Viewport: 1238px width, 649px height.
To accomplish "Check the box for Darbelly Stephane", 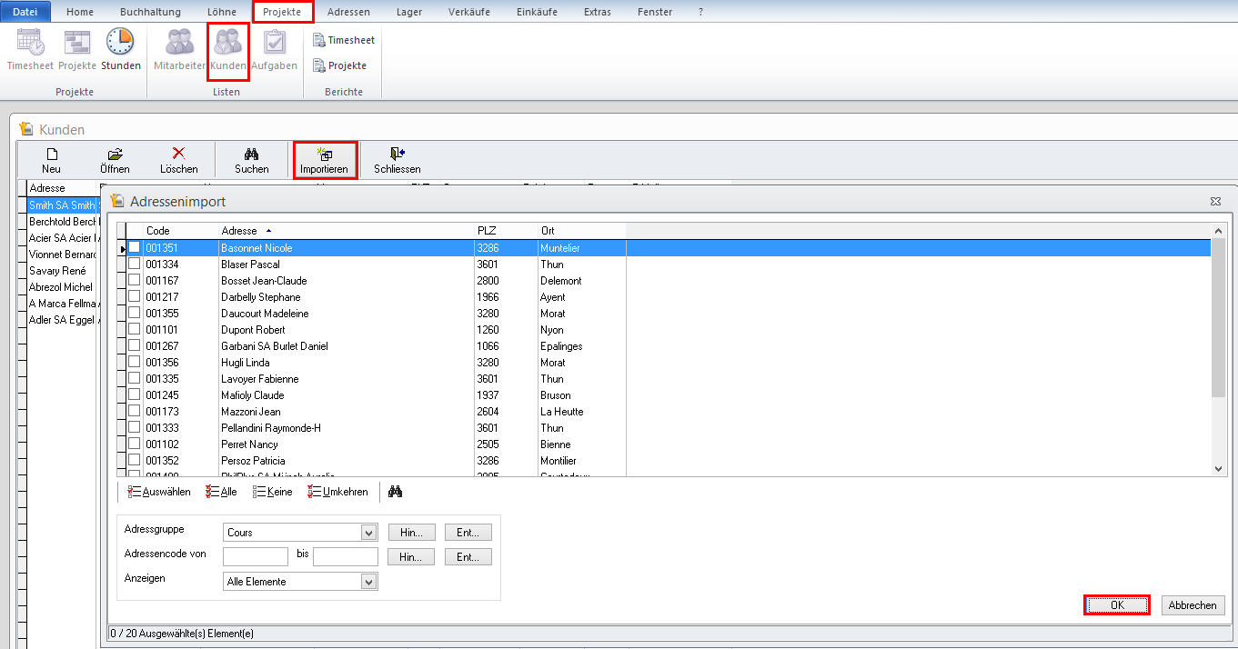I will pyautogui.click(x=135, y=296).
